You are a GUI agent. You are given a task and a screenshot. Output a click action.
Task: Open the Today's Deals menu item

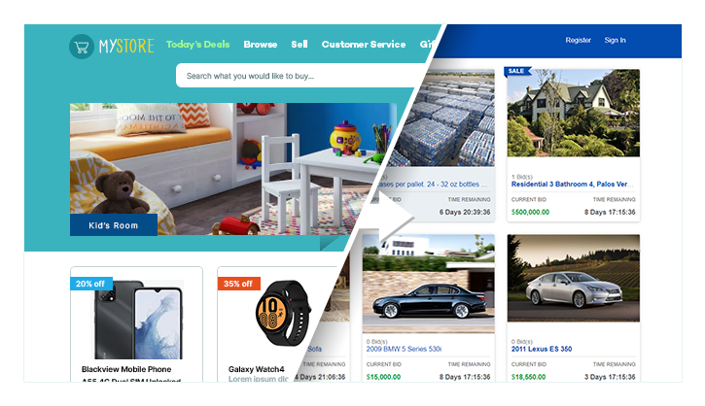click(197, 45)
